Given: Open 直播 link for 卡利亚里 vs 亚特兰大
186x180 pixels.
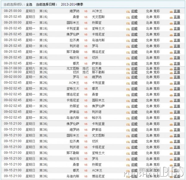Looking at the screenshot, I should 177,28.
